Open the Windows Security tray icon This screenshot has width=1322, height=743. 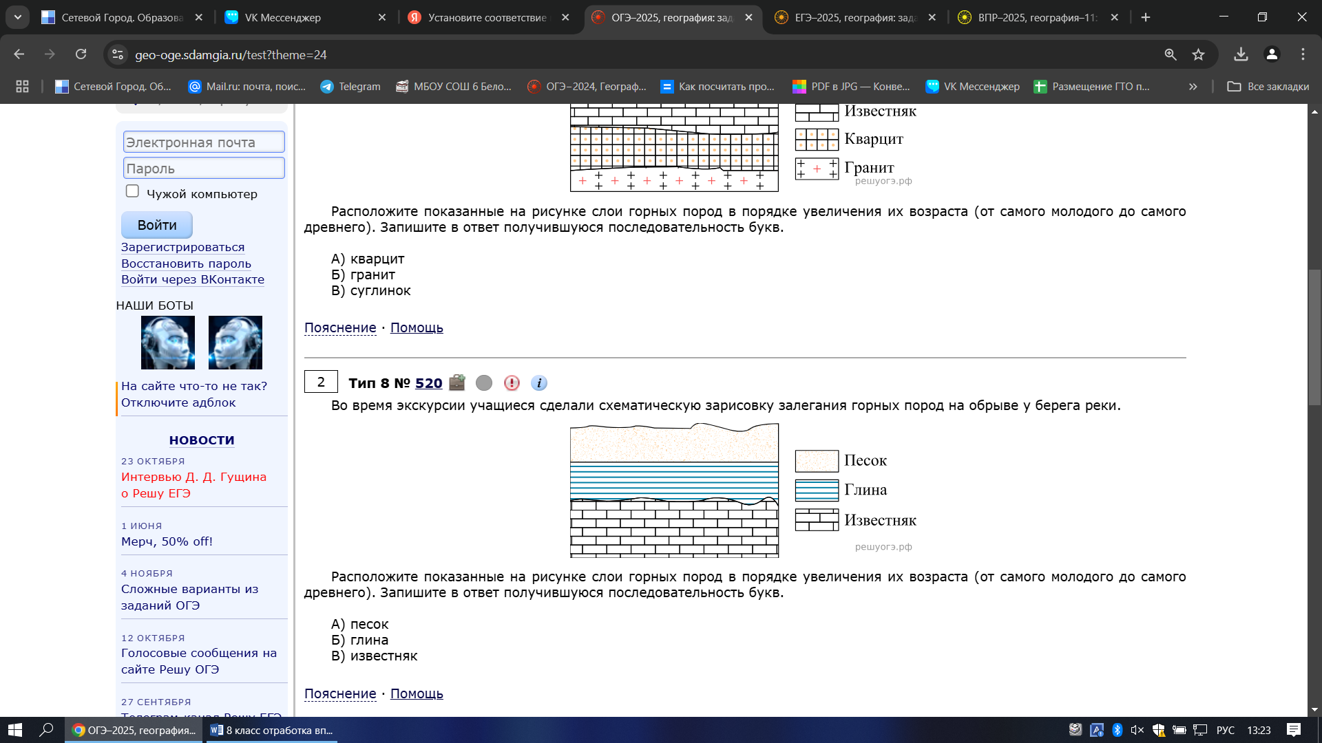coord(1158,730)
